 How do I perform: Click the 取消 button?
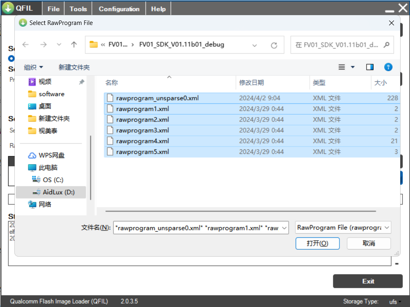369,243
